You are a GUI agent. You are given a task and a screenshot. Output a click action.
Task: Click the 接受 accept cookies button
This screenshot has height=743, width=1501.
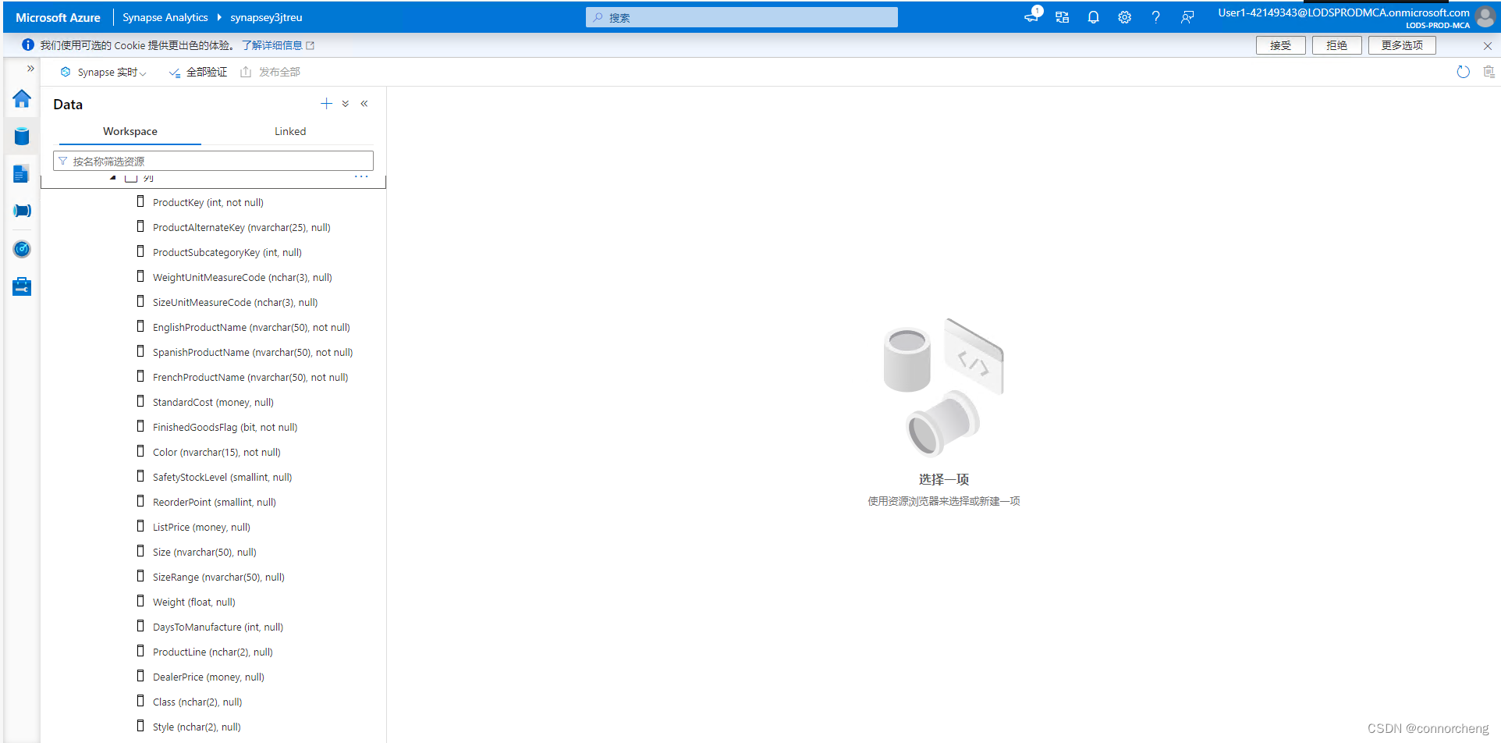1280,45
